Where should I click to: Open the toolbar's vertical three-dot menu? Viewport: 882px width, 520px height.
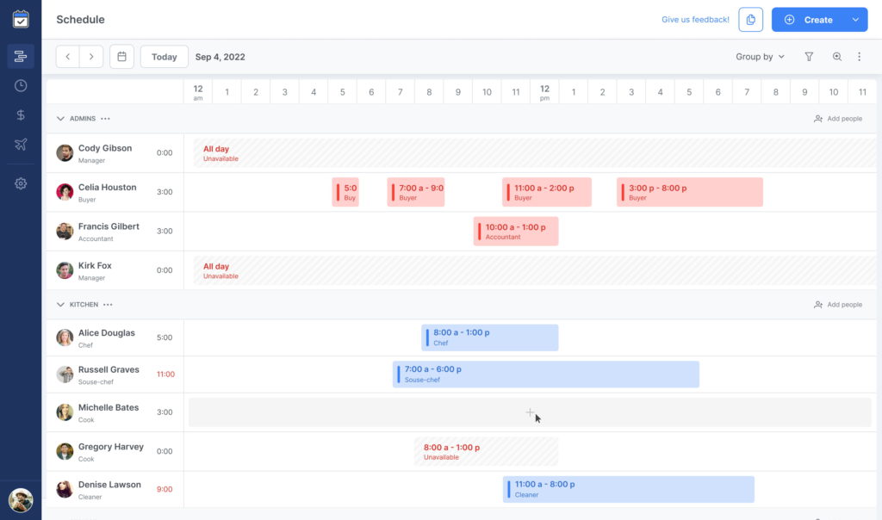859,57
